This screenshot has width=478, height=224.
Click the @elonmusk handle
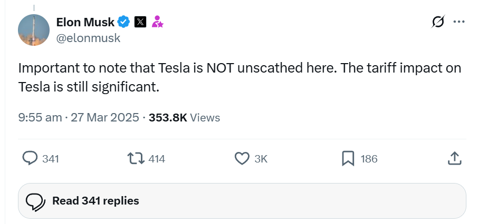coord(89,38)
